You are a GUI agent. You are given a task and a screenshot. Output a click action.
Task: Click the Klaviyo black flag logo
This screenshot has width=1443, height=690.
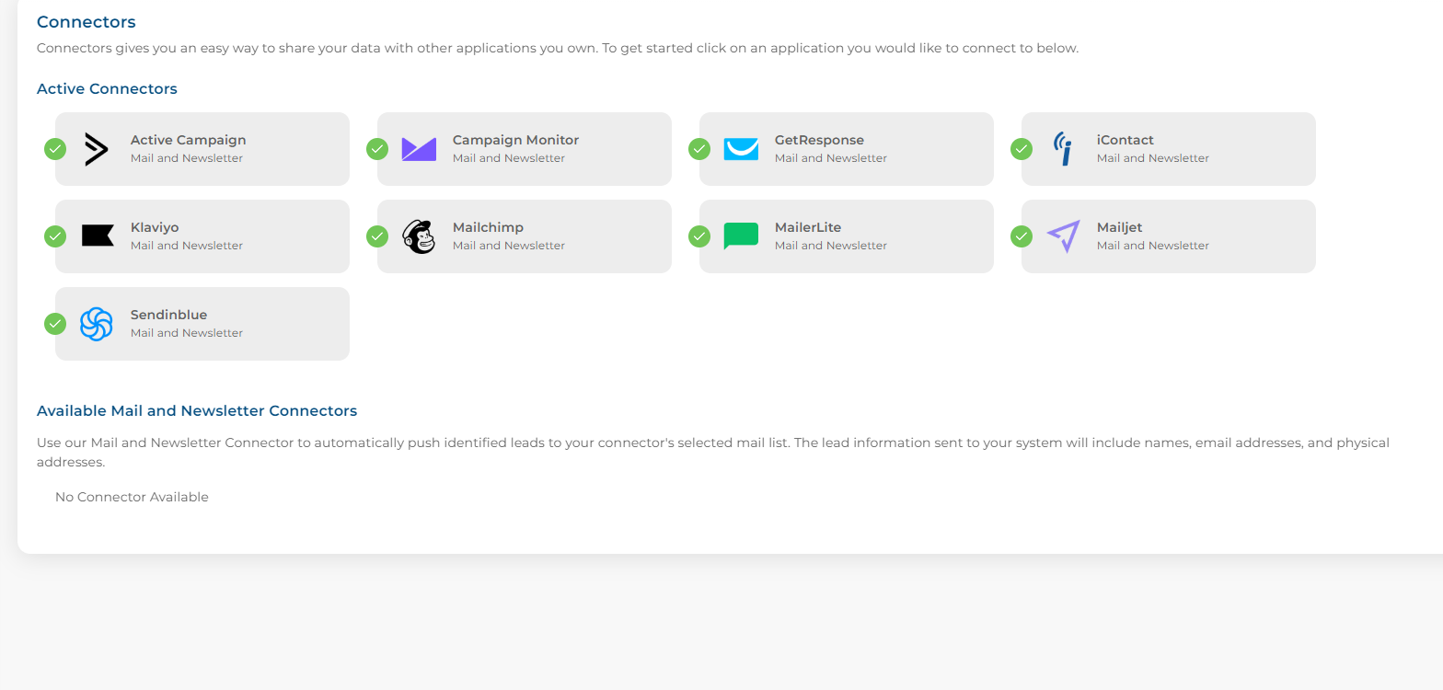(x=98, y=236)
